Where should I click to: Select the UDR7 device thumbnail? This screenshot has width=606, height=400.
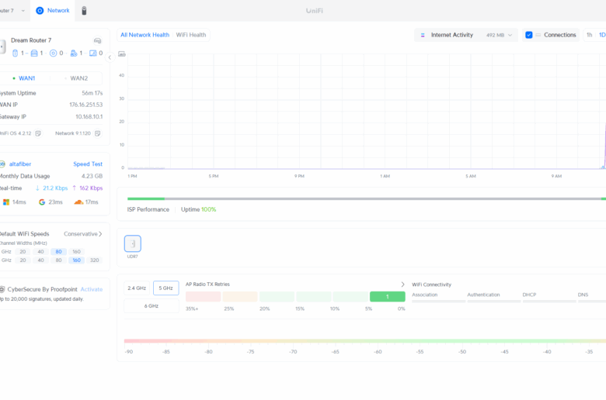tap(133, 243)
